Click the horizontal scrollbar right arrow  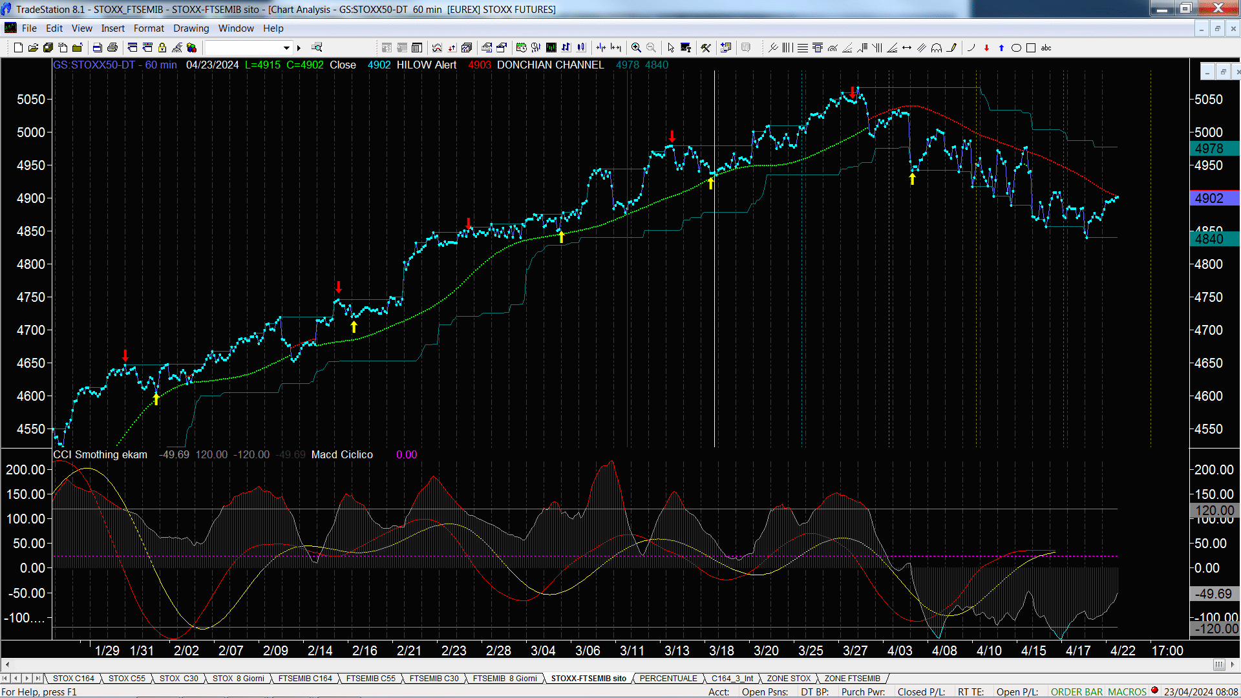tap(1233, 665)
